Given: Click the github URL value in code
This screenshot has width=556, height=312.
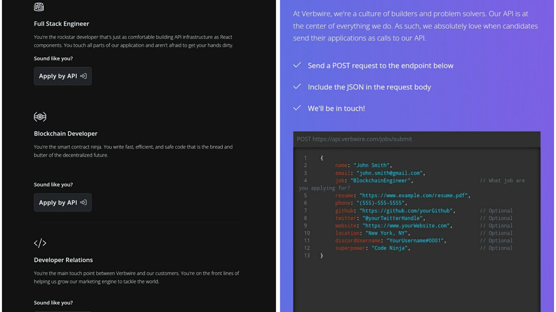Looking at the screenshot, I should click(x=406, y=210).
